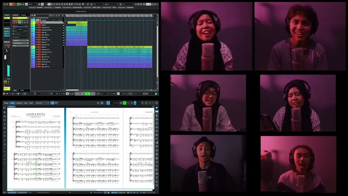
Task: Open the Touch automation mode dropdown
Action: click(x=33, y=4)
